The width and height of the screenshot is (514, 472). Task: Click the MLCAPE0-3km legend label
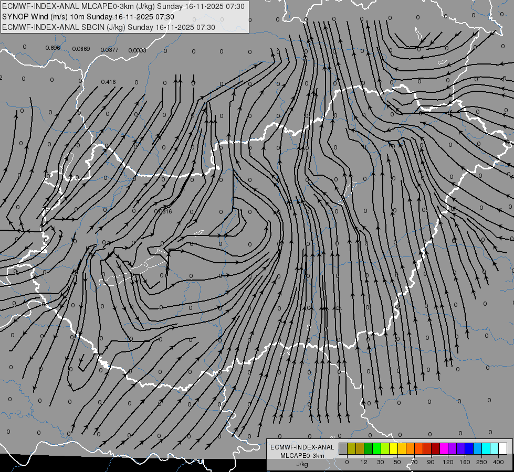tap(302, 456)
